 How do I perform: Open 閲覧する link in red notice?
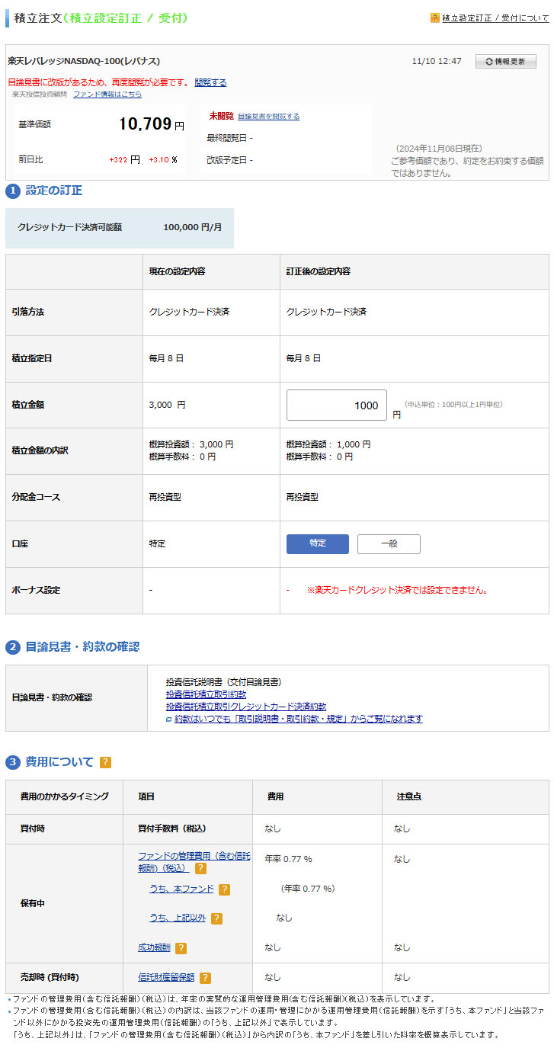click(210, 82)
